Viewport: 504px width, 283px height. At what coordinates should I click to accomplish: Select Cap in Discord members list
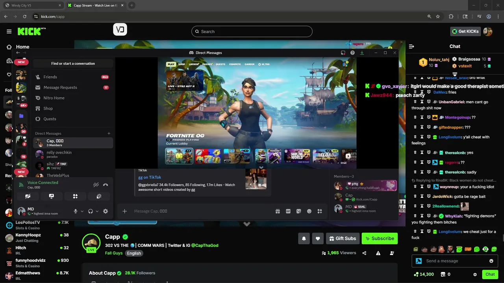point(364,197)
